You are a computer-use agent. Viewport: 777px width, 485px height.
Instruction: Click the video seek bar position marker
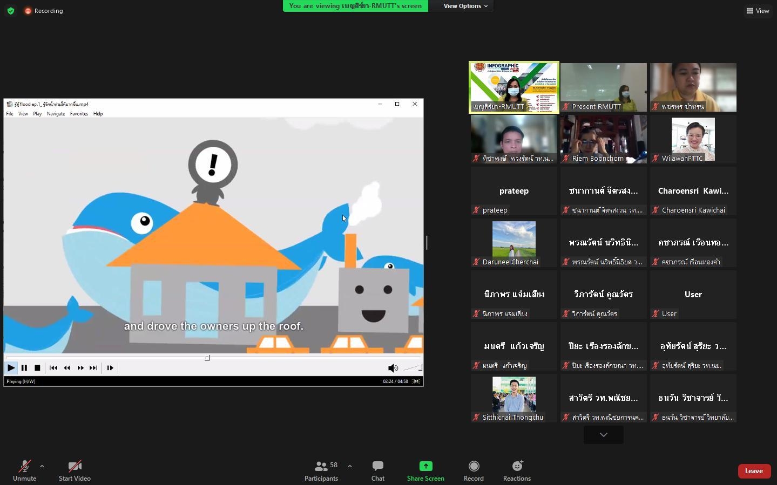207,358
